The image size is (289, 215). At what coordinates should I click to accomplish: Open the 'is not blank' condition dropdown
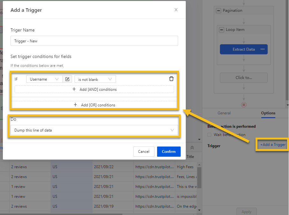(x=95, y=79)
